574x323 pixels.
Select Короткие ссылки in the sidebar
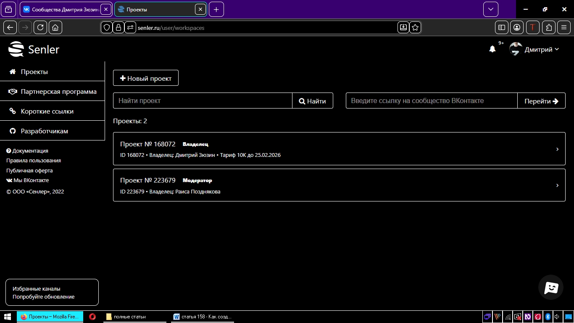47,111
